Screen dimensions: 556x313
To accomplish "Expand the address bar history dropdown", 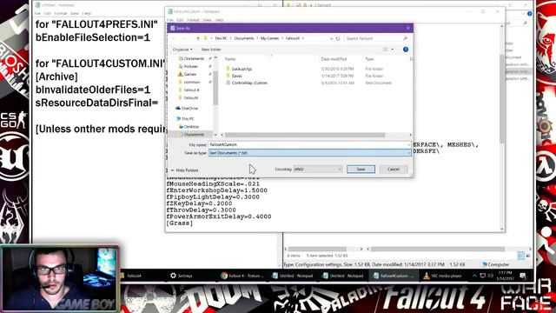I will click(x=331, y=38).
